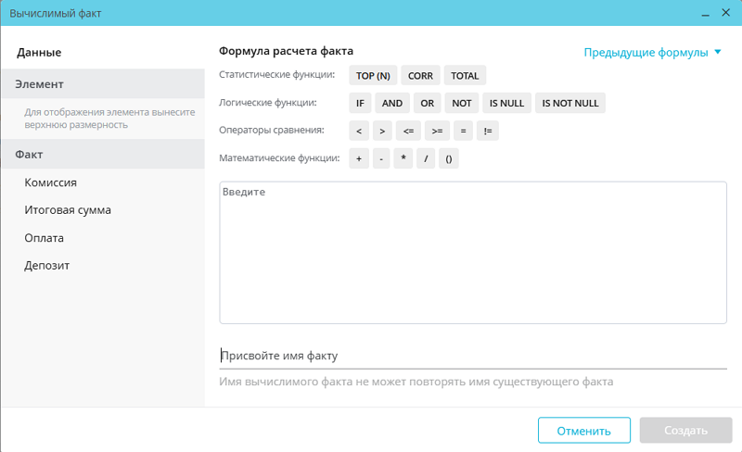Focus the fact name input field
Viewport: 742px width, 452px height.
(x=472, y=356)
